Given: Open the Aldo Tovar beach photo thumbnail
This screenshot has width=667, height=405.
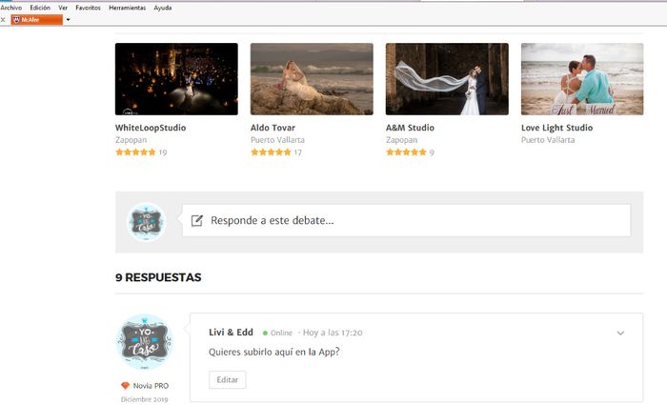Looking at the screenshot, I should coord(312,79).
